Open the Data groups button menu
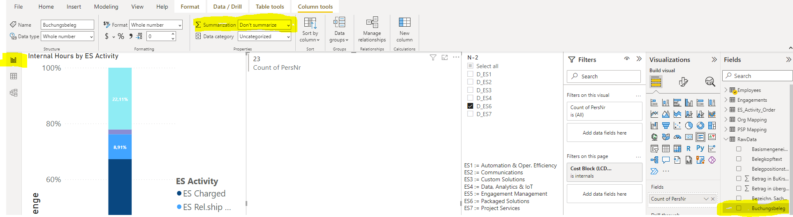The height and width of the screenshot is (217, 793). [x=339, y=30]
